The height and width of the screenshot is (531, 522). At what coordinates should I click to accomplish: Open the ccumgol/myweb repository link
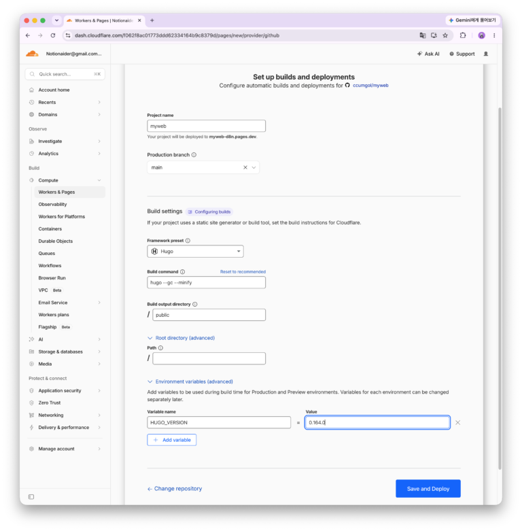[x=370, y=86]
